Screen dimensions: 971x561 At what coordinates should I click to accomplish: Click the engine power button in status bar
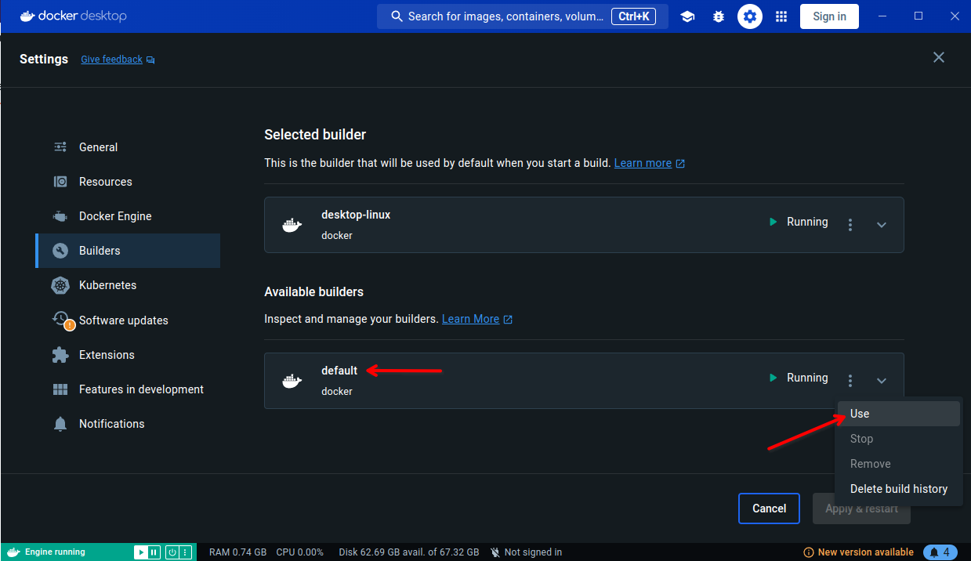coord(172,552)
